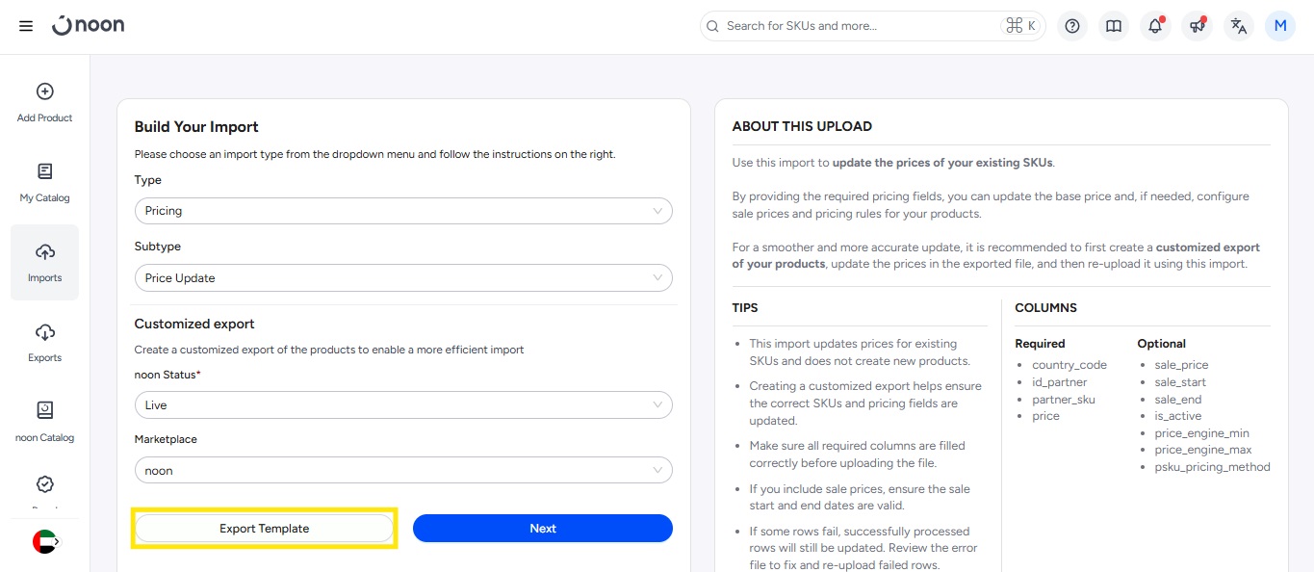Open the noon Status dropdown showing Live
1314x572 pixels.
pyautogui.click(x=403, y=405)
